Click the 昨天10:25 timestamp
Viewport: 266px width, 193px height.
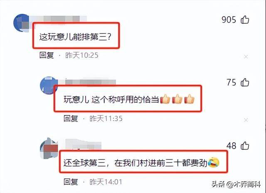point(82,55)
